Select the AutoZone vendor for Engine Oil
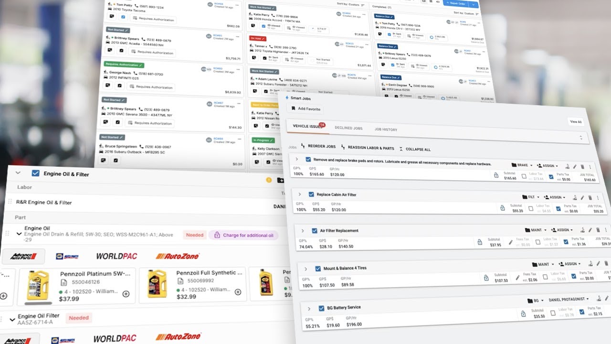Viewport: 611px width, 344px height. pyautogui.click(x=178, y=256)
